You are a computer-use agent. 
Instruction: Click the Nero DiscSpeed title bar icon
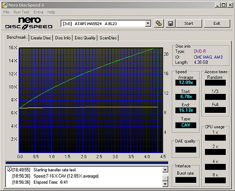point(5,5)
